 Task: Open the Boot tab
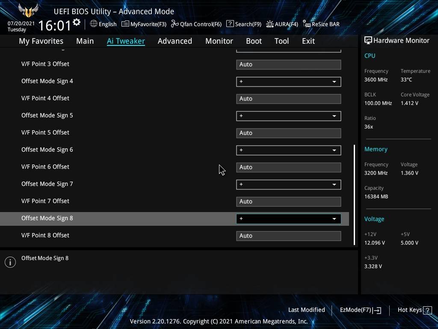tap(254, 41)
